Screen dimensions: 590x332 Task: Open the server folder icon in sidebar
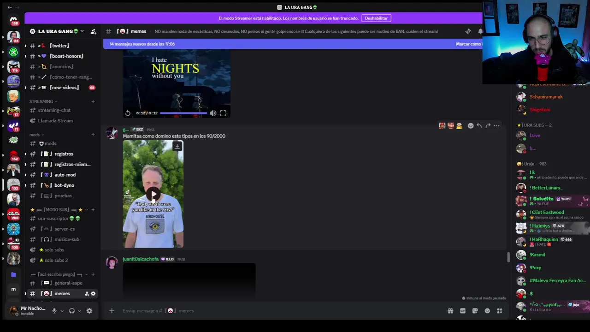point(13,274)
